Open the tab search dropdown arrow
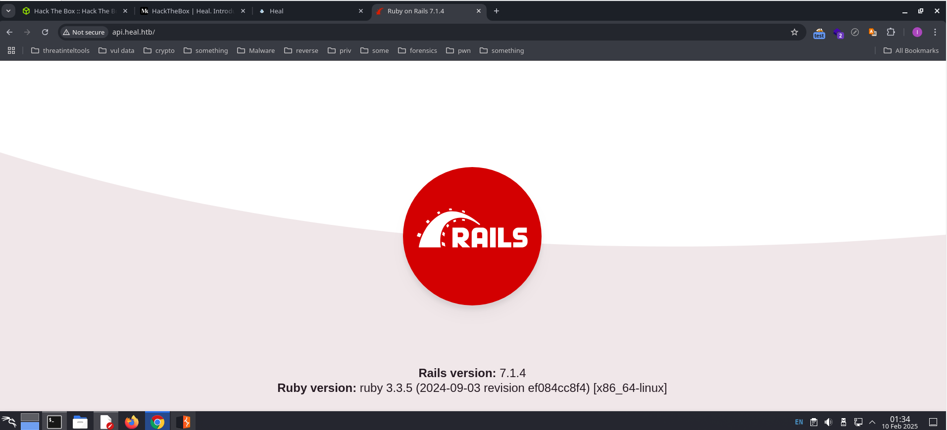The height and width of the screenshot is (430, 947). [8, 11]
